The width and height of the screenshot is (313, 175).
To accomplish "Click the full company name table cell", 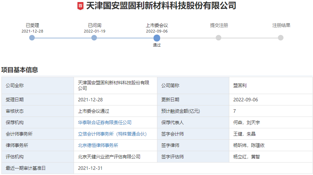I will click(x=116, y=86).
